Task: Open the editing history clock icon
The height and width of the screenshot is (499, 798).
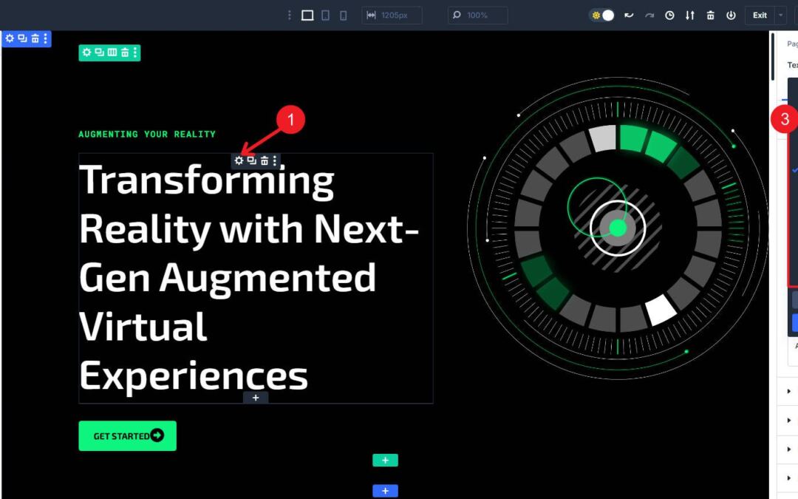Action: tap(669, 15)
